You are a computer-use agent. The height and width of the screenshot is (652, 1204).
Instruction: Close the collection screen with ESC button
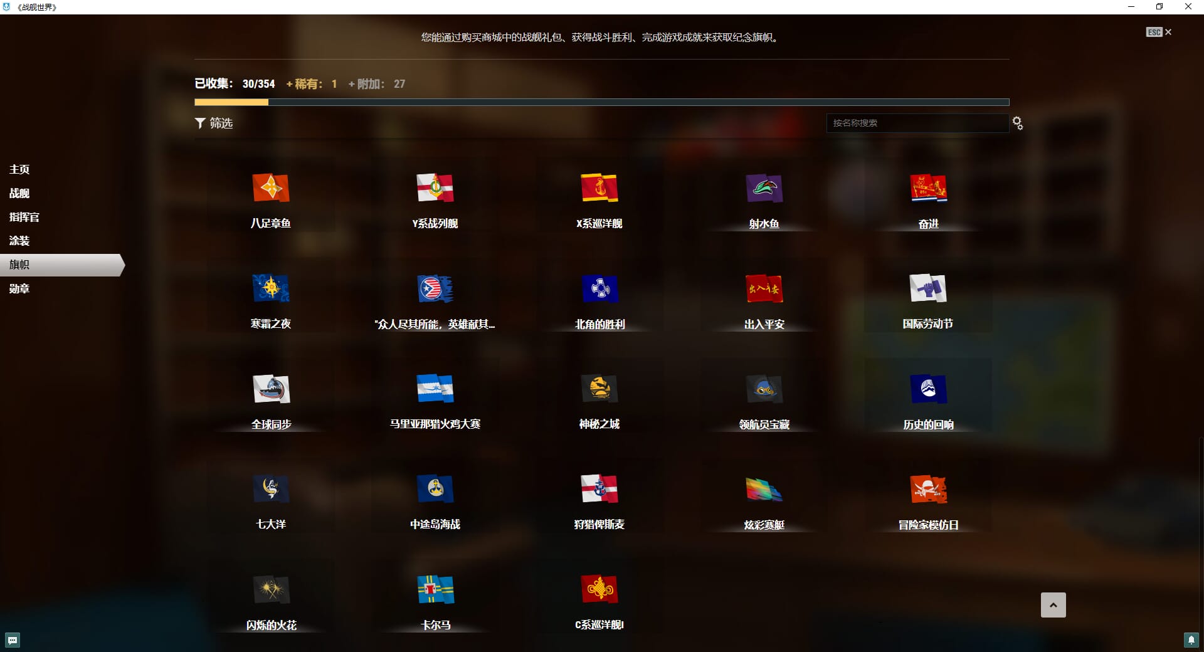click(x=1158, y=32)
